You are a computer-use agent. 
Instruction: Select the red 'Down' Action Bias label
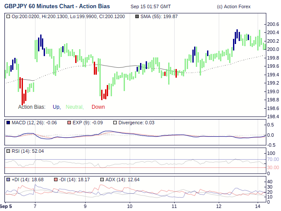(x=98, y=107)
